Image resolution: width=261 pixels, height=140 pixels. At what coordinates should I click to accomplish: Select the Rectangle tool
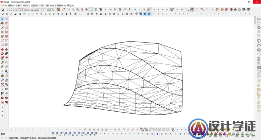(x=2, y=32)
